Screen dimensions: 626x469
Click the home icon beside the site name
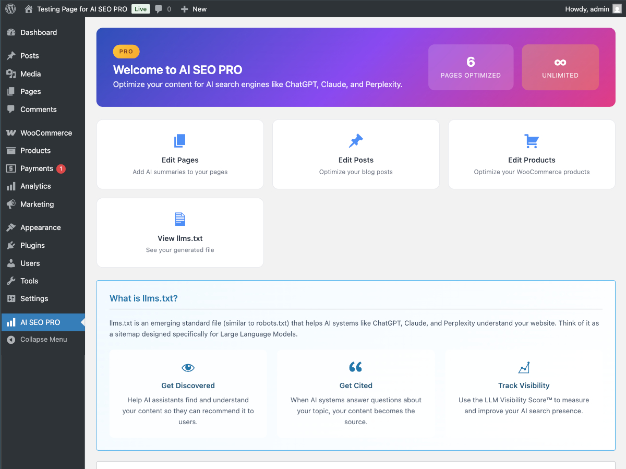29,9
